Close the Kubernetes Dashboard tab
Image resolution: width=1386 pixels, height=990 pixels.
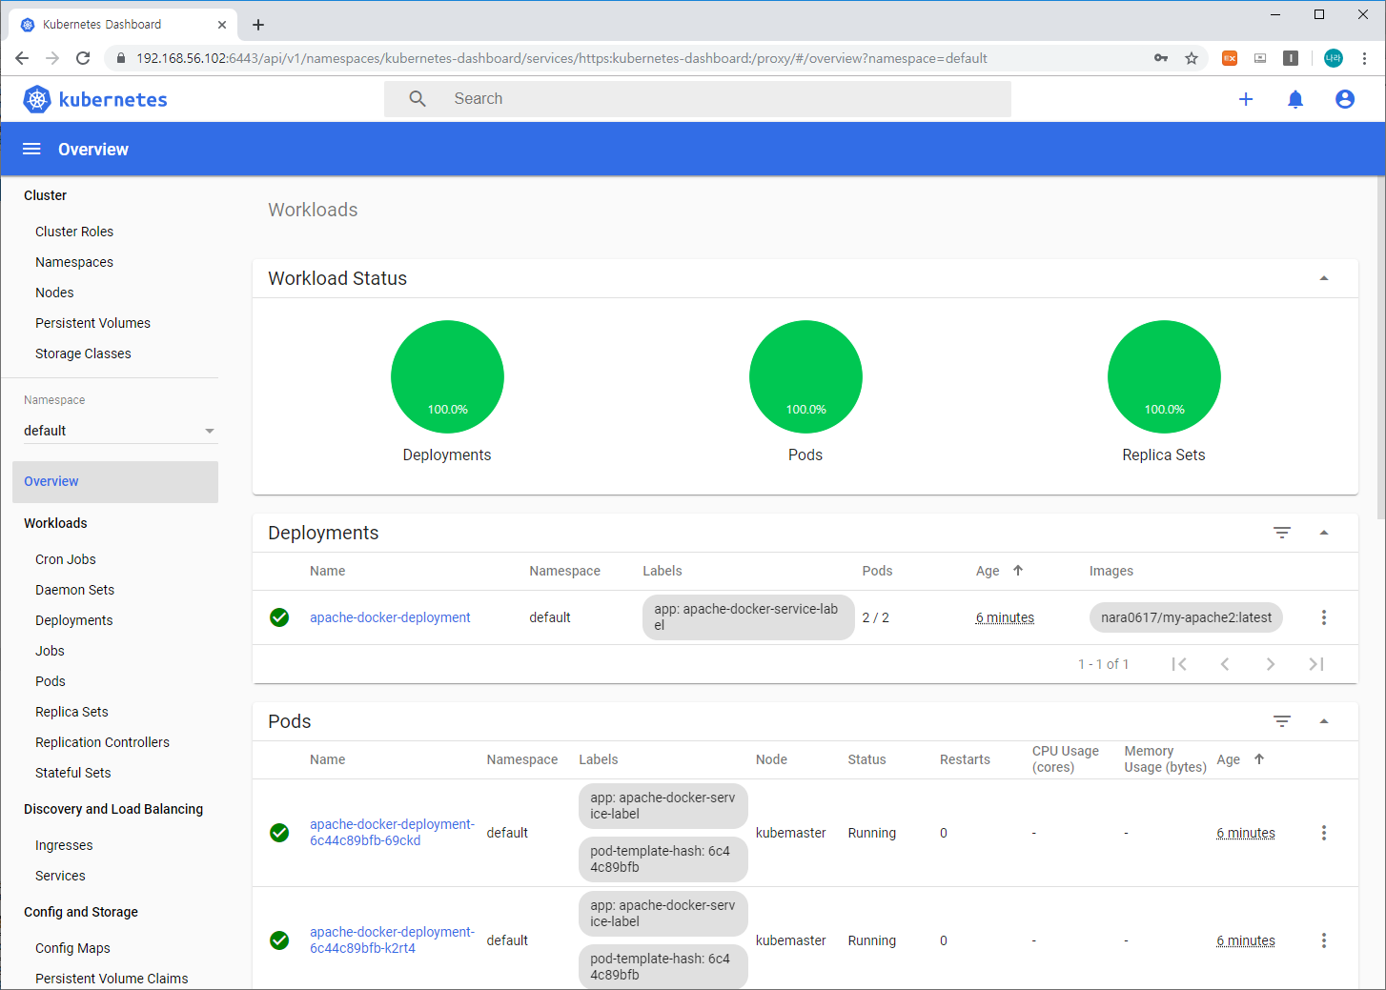222,25
